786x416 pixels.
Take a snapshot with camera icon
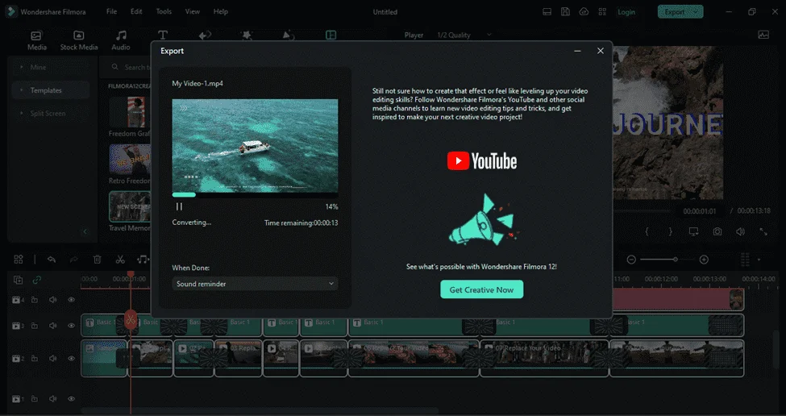click(x=717, y=231)
